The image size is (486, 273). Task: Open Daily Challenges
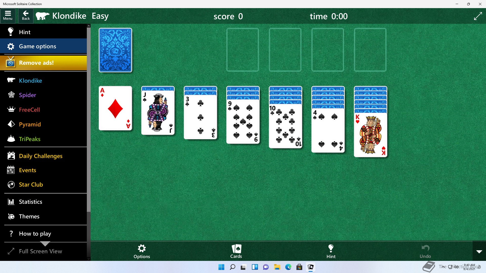tap(44, 156)
